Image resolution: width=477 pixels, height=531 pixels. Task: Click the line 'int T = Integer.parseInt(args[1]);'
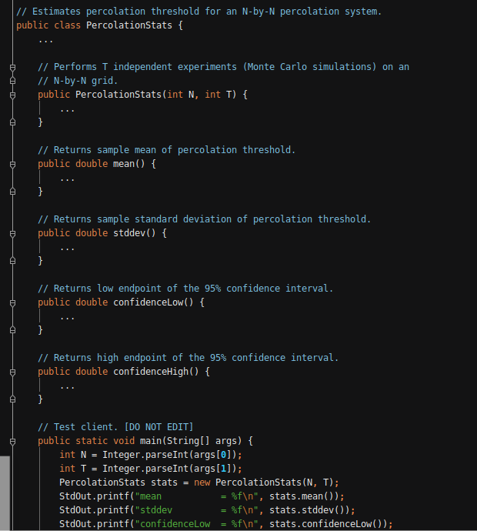point(151,469)
